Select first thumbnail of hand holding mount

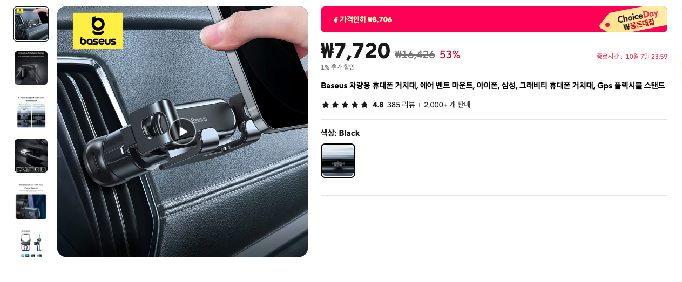point(31,24)
